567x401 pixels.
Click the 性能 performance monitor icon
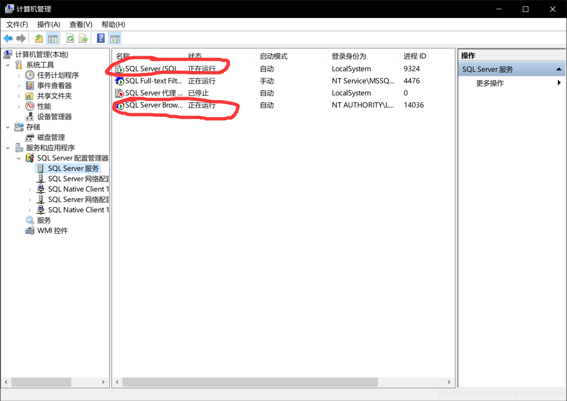point(29,106)
